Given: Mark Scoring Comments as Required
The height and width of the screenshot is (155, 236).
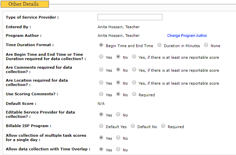Looking at the screenshot, I should [134, 94].
